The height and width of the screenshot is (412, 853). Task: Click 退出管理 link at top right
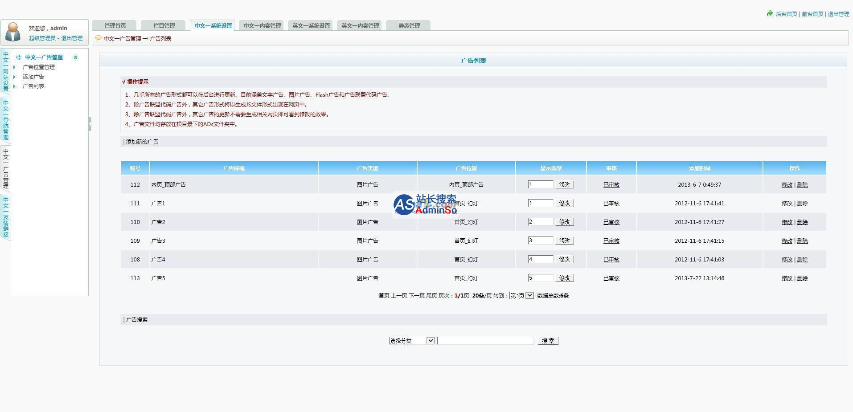838,14
